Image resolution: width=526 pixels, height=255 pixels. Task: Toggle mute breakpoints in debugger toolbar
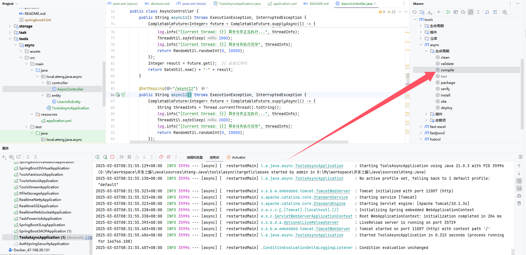click(169, 157)
